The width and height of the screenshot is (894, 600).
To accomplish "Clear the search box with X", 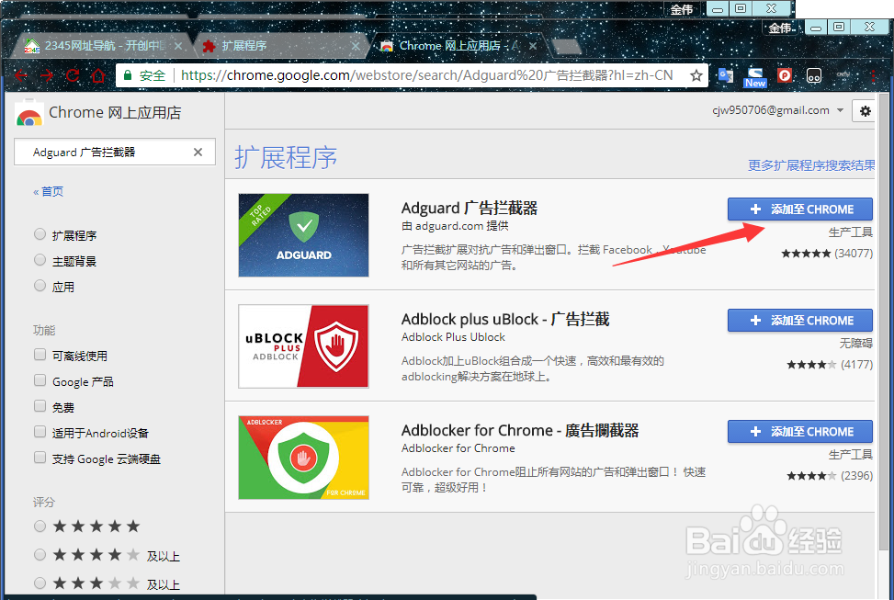I will pos(198,153).
